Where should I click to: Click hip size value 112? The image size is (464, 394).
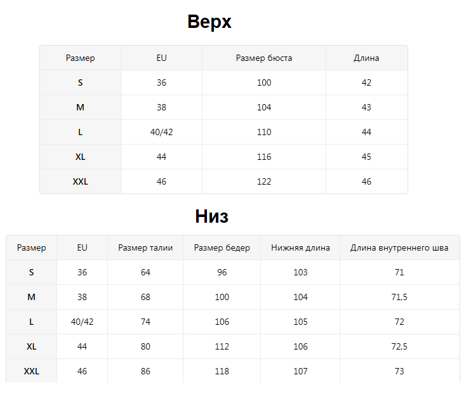(222, 346)
